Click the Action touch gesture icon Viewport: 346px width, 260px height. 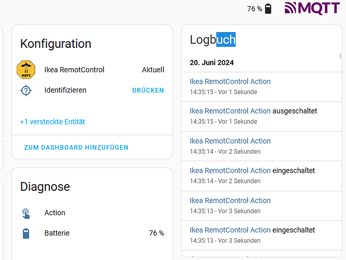[26, 214]
